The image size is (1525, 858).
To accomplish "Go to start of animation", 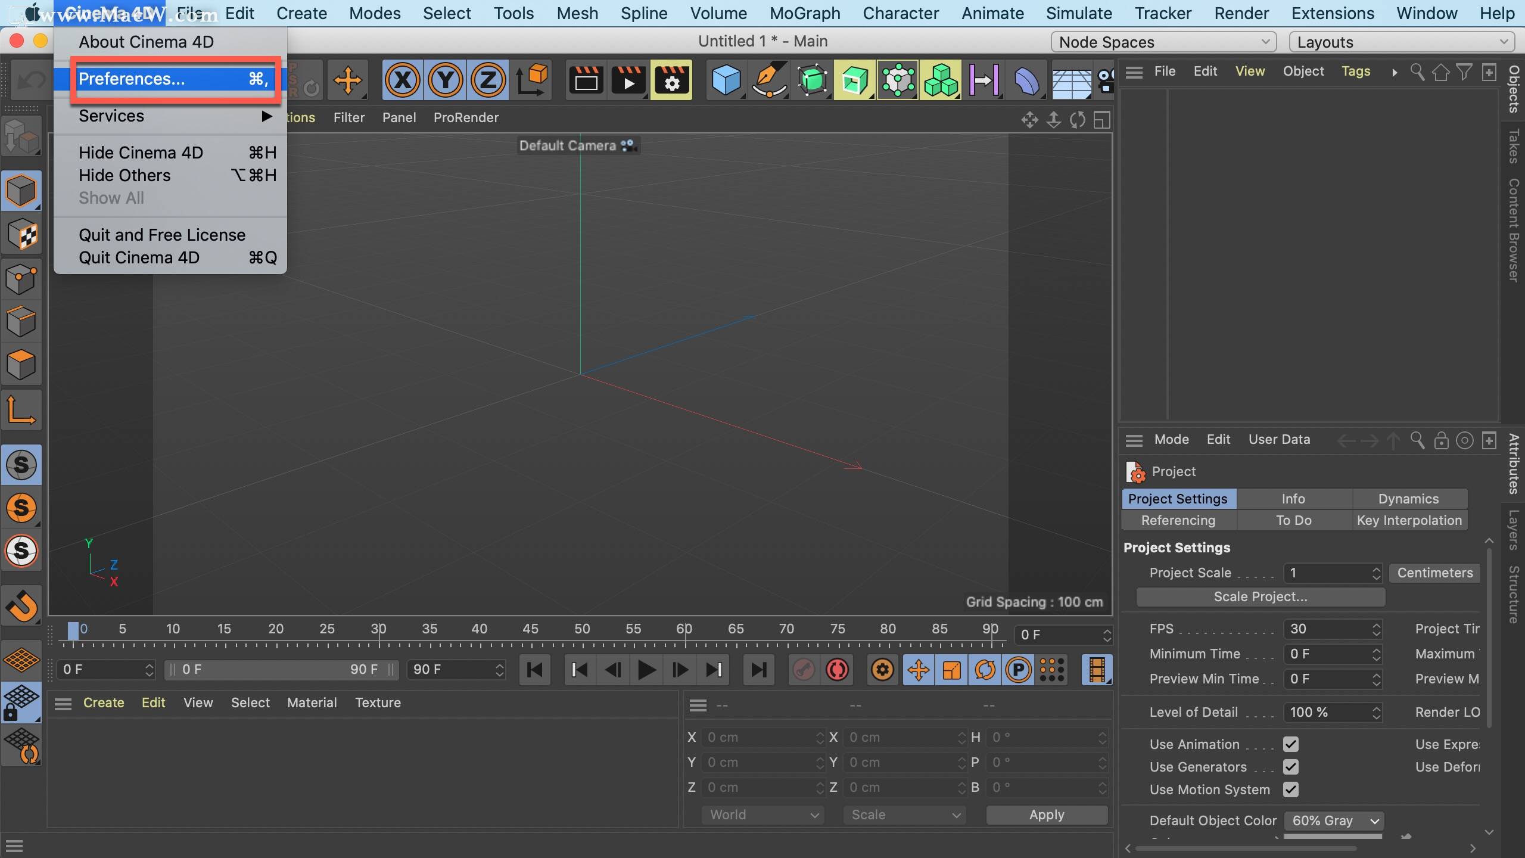I will (534, 670).
